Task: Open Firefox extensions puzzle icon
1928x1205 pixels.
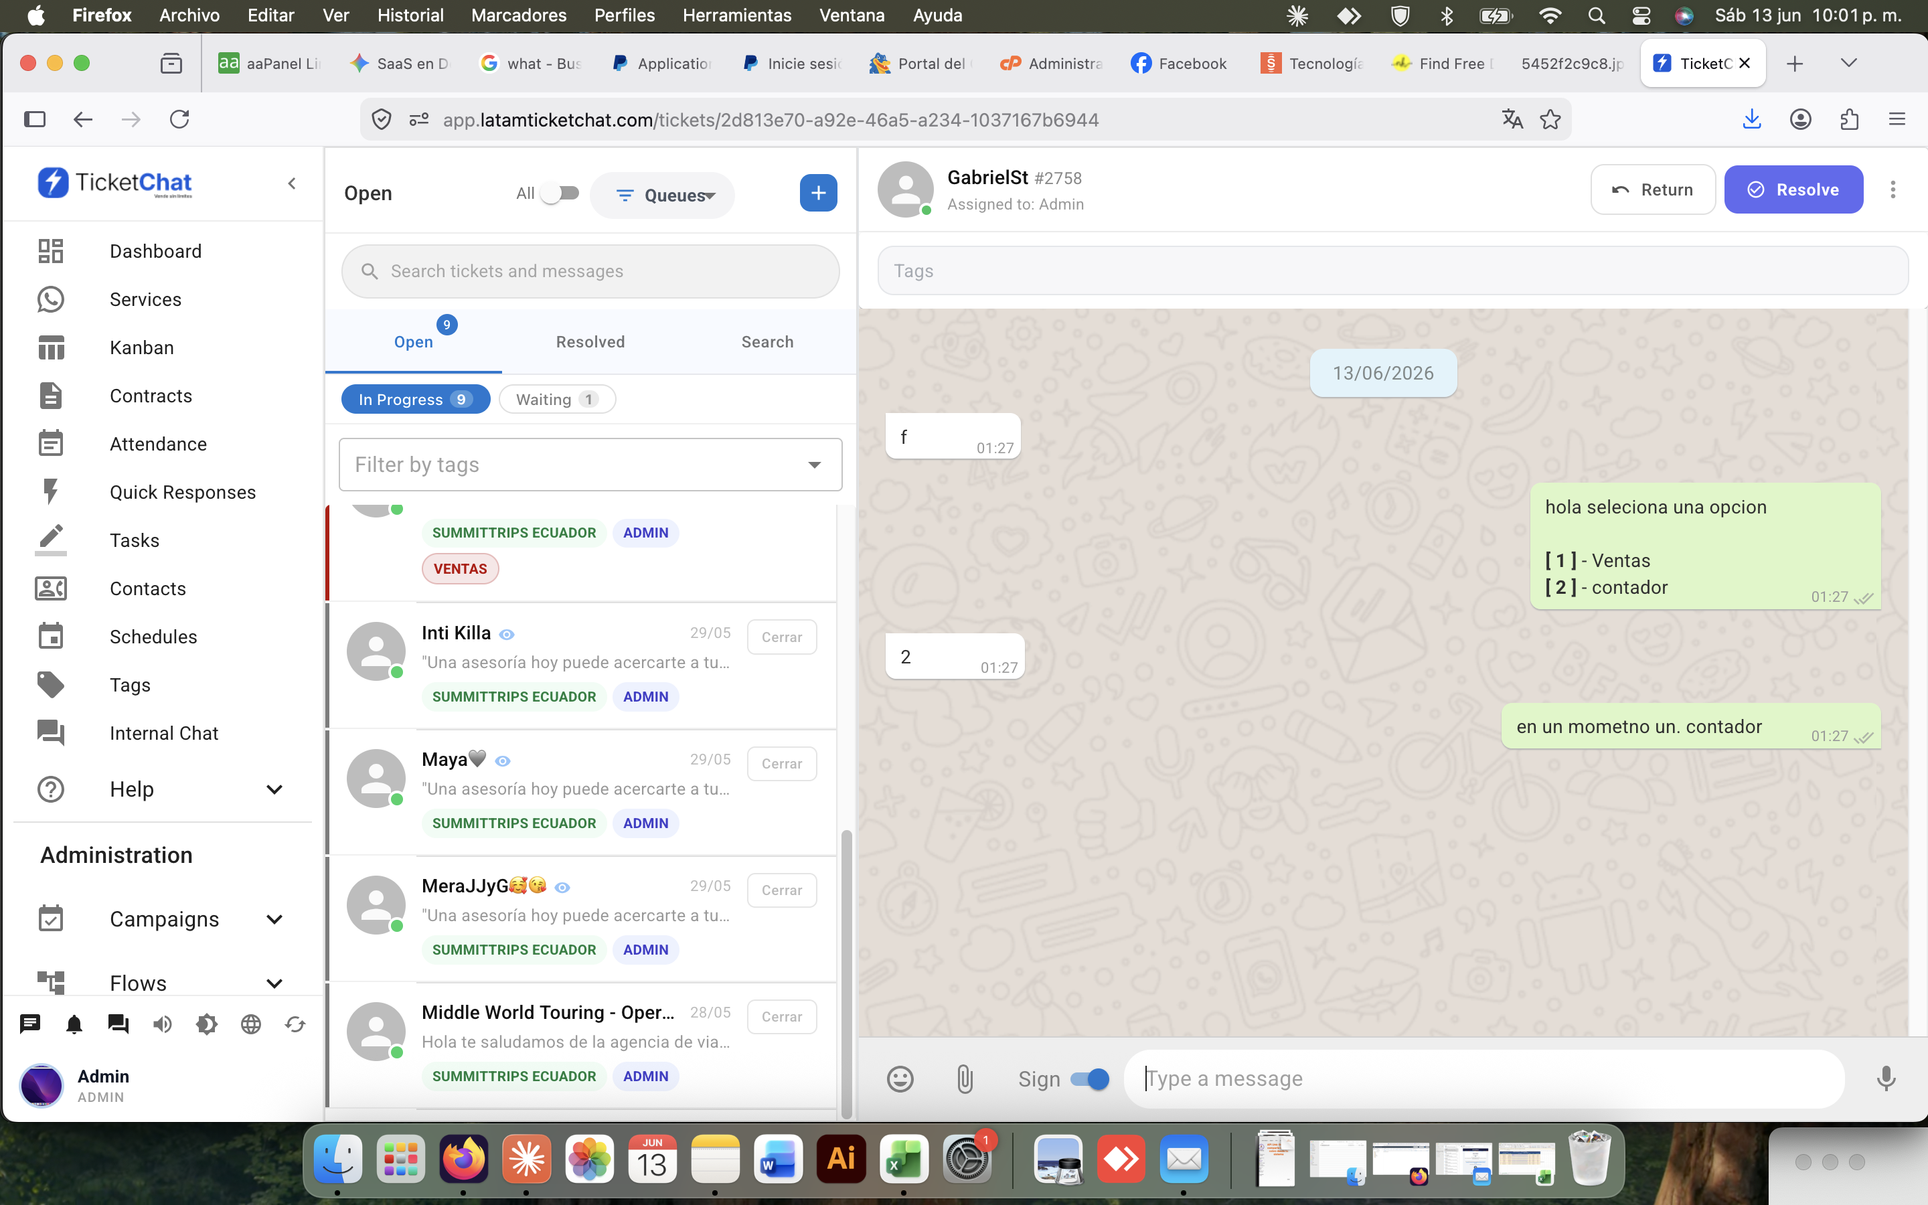Action: point(1849,120)
